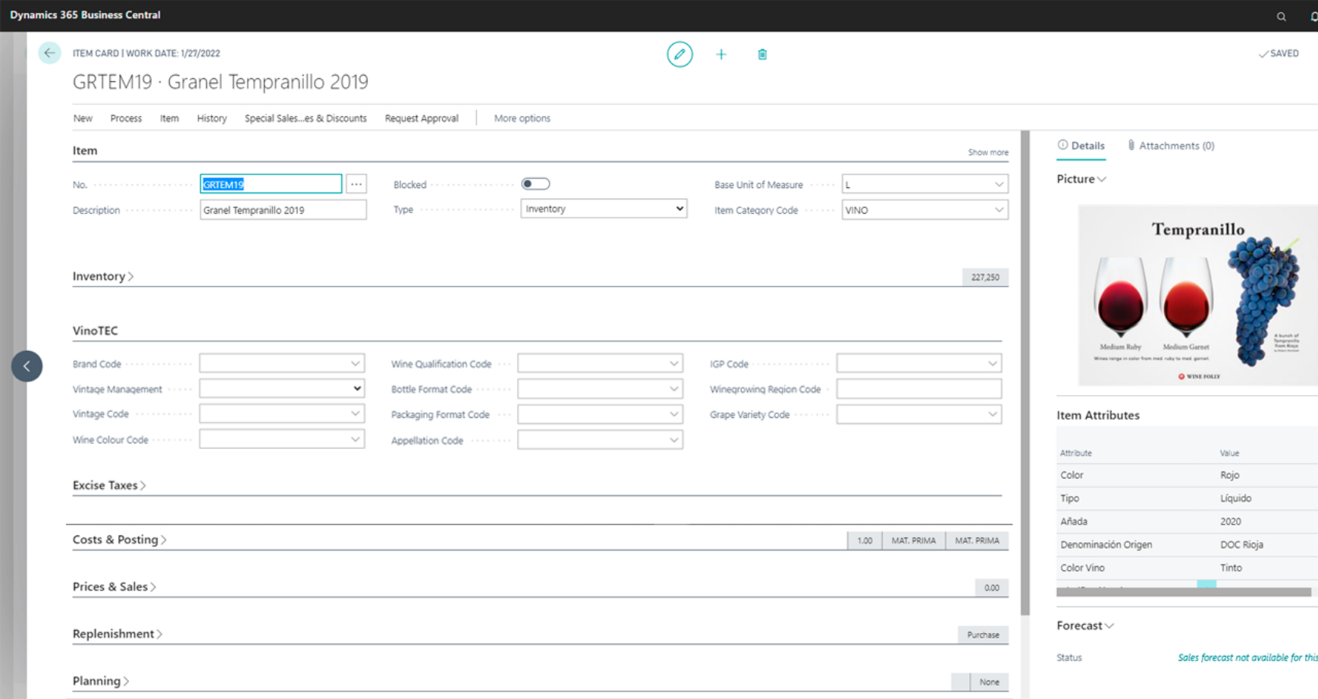Open the History menu
Image resolution: width=1318 pixels, height=699 pixels.
click(x=212, y=118)
